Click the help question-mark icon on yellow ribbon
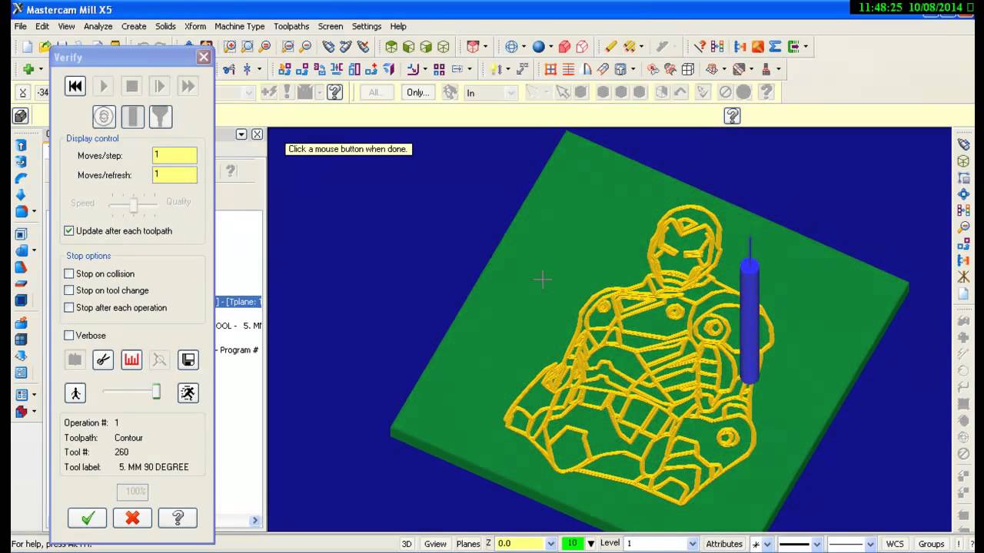 (732, 116)
